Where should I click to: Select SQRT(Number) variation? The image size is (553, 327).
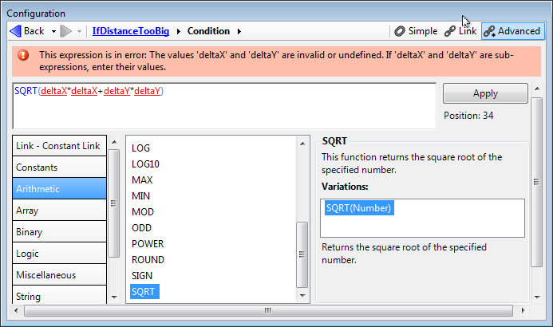click(360, 208)
